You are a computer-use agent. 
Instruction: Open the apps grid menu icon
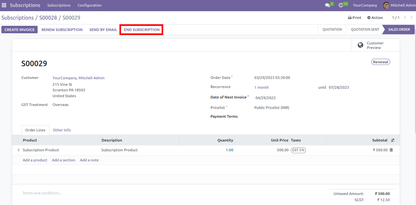(4, 5)
